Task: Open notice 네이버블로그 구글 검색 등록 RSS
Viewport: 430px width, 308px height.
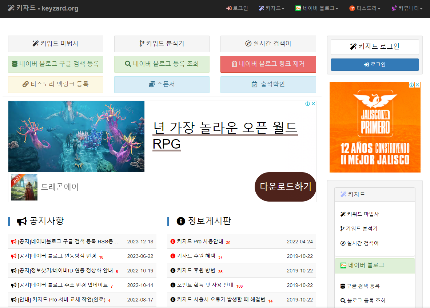Action: point(68,242)
